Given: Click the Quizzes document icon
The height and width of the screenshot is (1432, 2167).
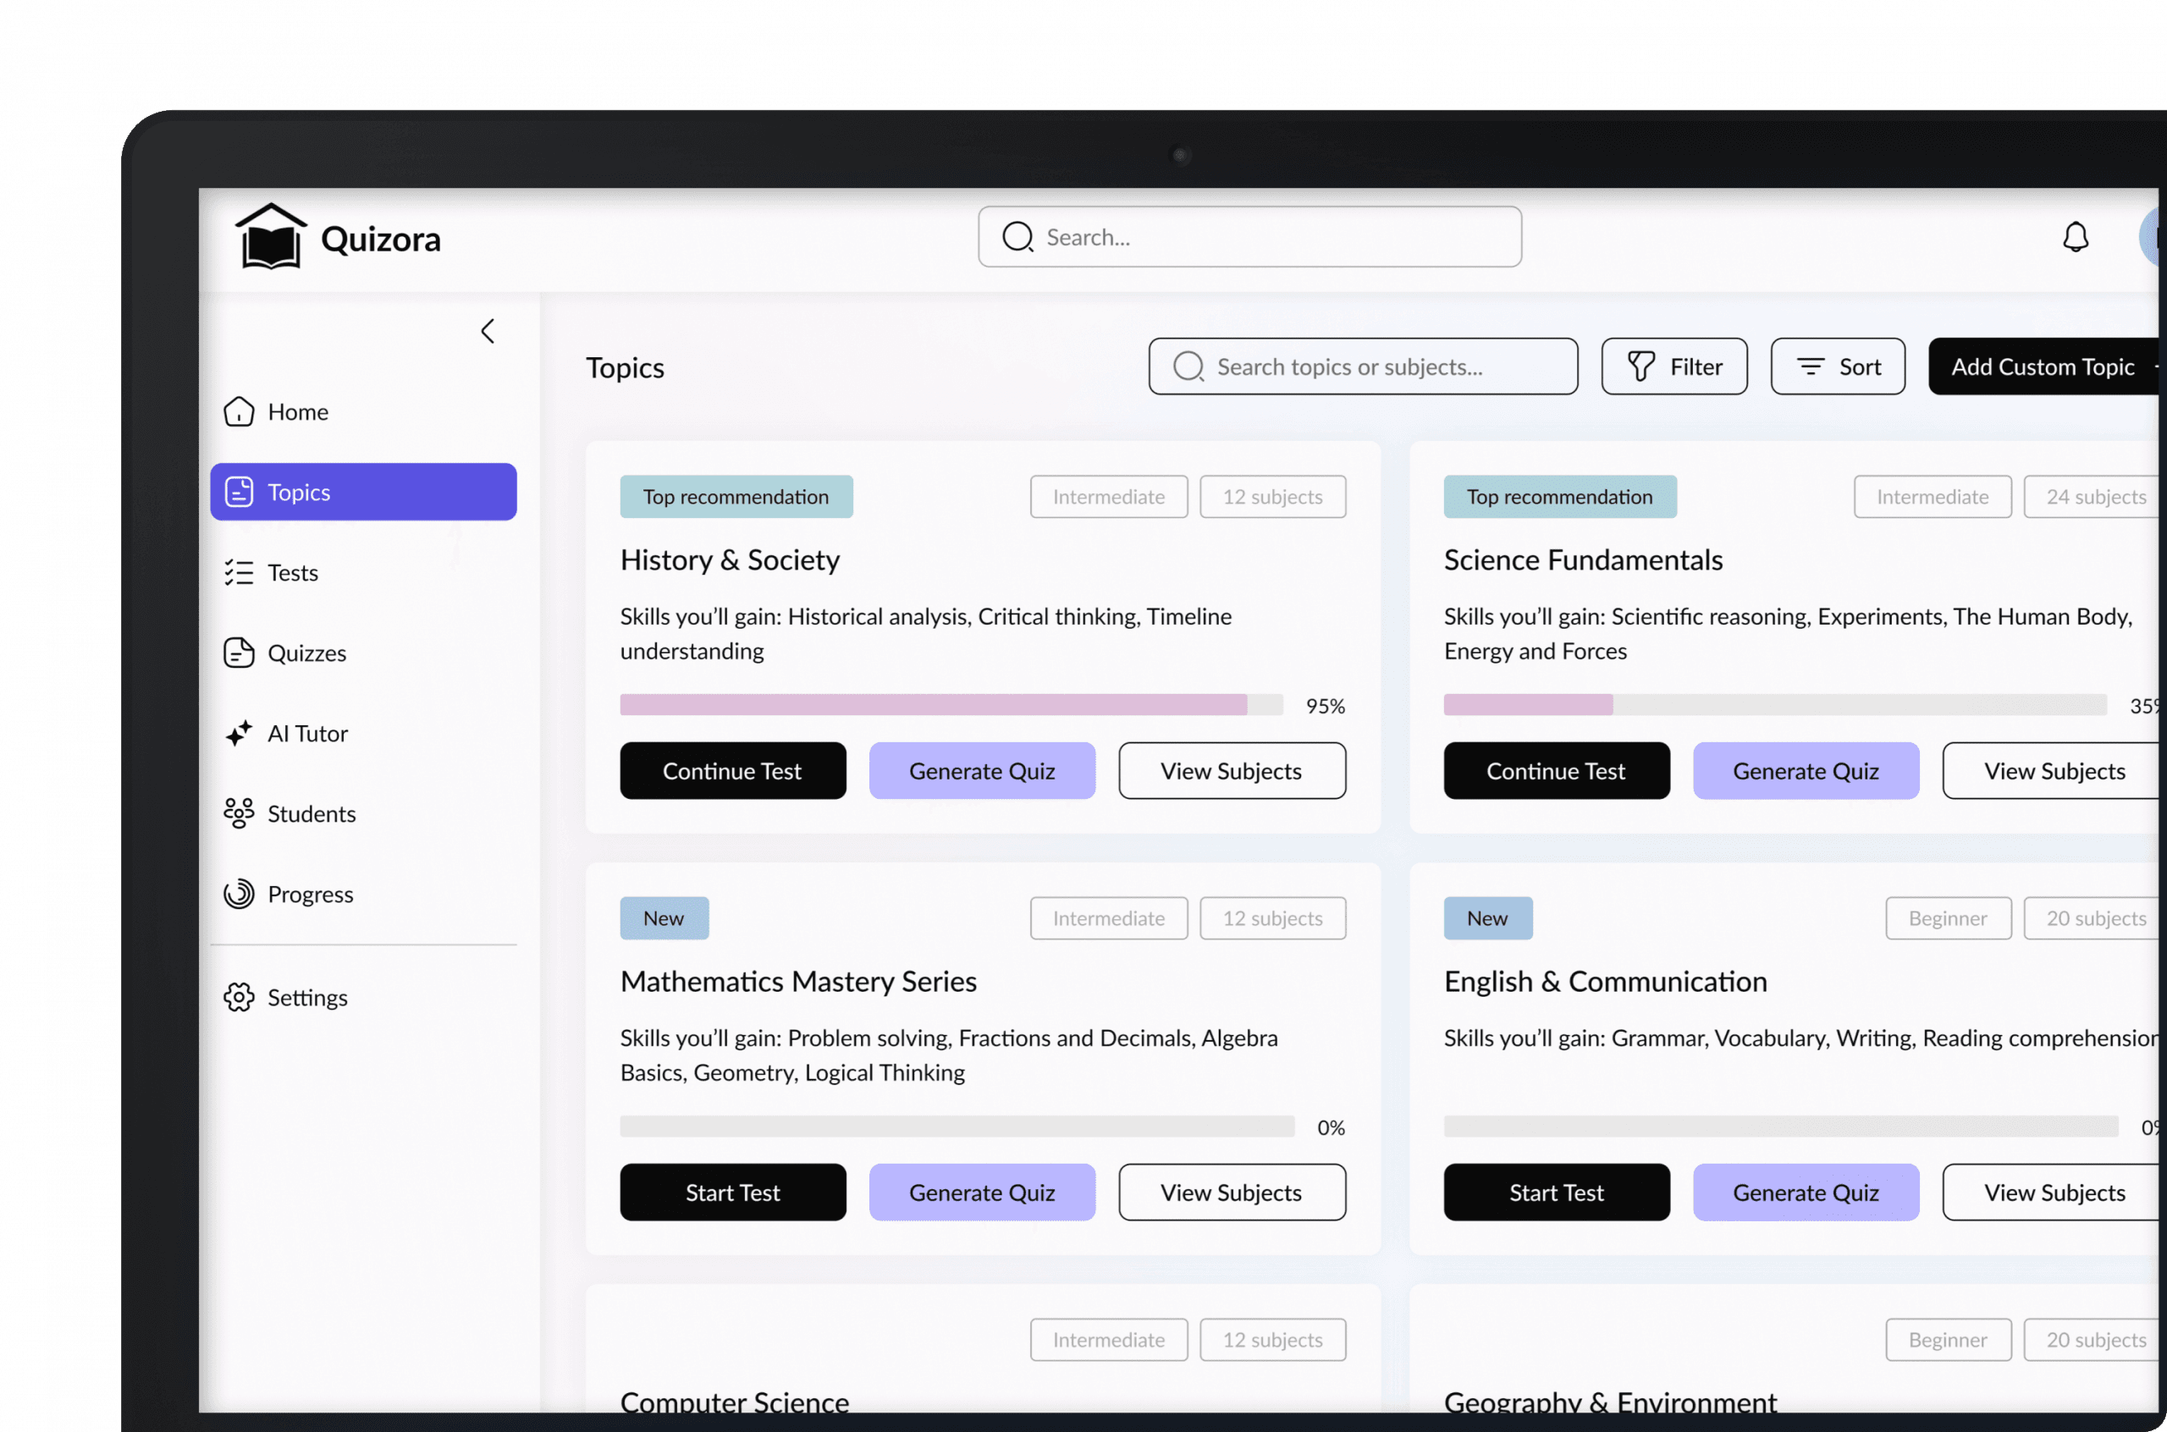Looking at the screenshot, I should click(x=240, y=653).
